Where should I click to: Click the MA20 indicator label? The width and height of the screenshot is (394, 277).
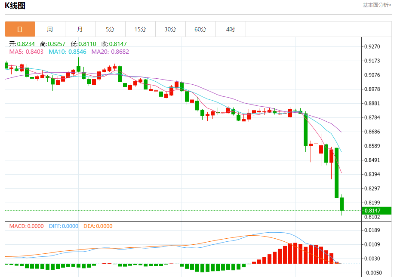[x=110, y=52]
